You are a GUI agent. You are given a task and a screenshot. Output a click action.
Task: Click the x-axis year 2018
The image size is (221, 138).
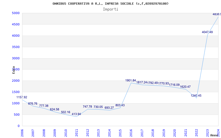point(153,133)
